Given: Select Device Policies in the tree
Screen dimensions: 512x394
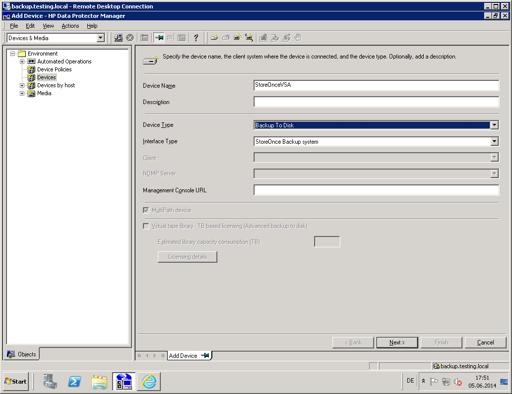Looking at the screenshot, I should 54,69.
